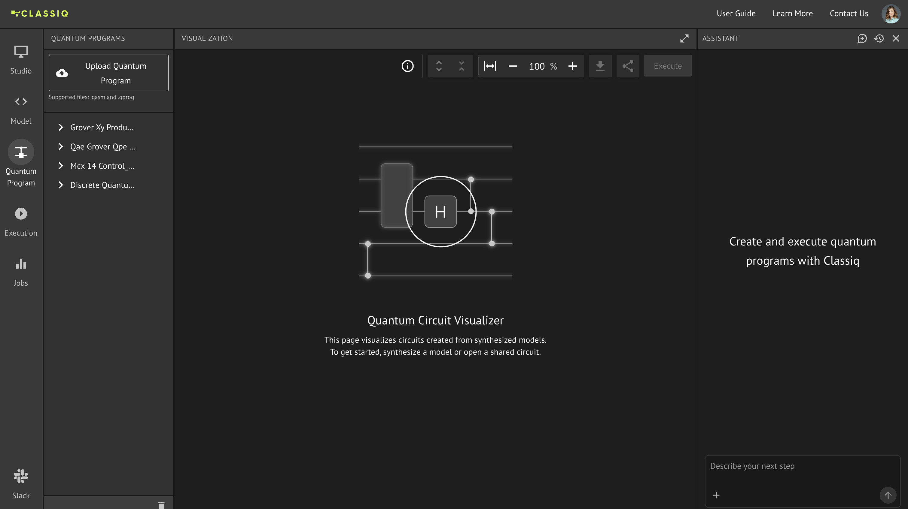Select Discrete Quantu... program name
The height and width of the screenshot is (509, 908).
(x=102, y=185)
